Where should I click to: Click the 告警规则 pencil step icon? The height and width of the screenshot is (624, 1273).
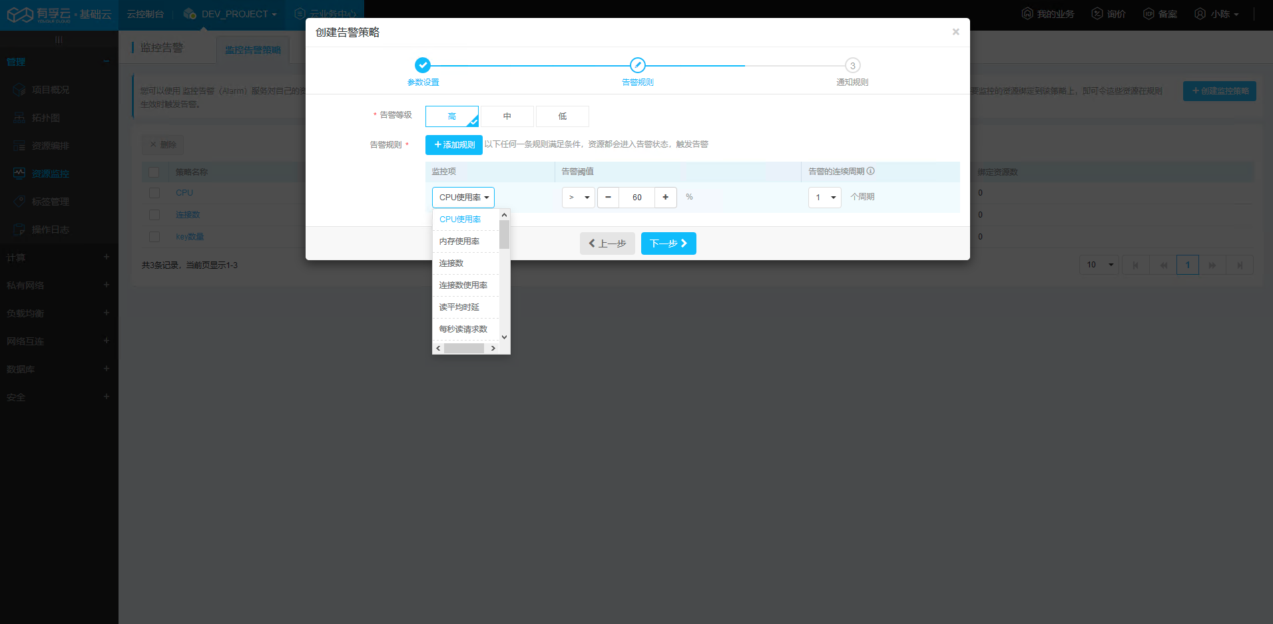(x=637, y=65)
